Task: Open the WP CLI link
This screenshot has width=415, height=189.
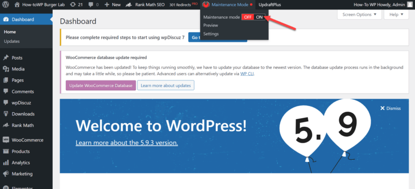Action: click(247, 74)
